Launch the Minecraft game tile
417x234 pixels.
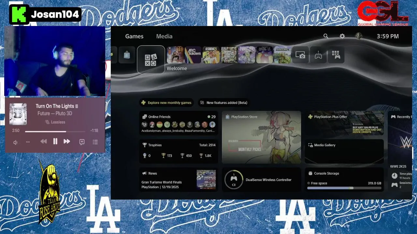pyautogui.click(x=282, y=55)
